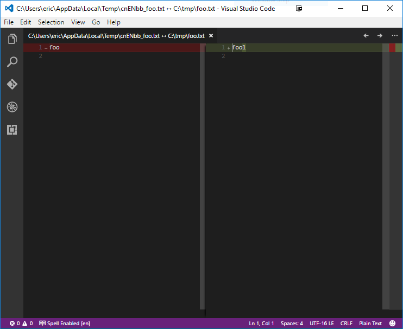The image size is (403, 329).
Task: Open the Help menu
Action: (x=114, y=22)
